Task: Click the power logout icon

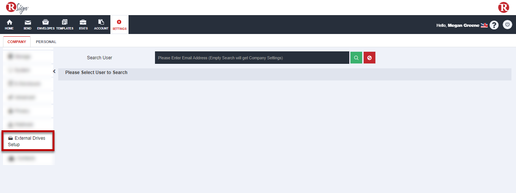Action: (x=507, y=25)
